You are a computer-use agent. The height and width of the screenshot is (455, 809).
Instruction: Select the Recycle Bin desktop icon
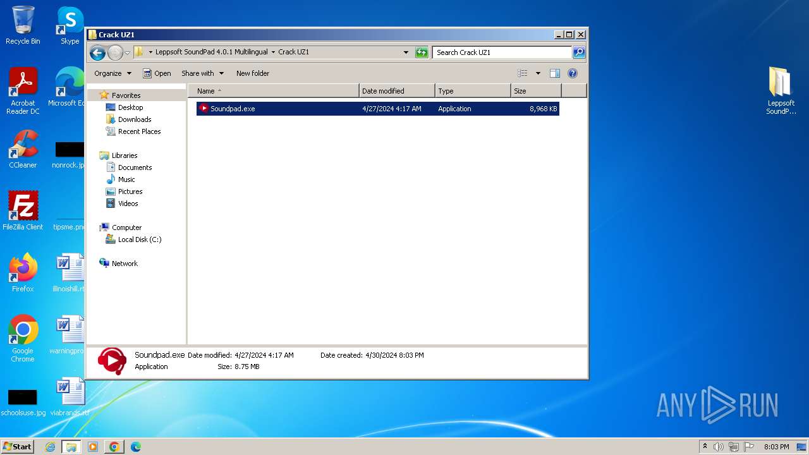pos(23,25)
